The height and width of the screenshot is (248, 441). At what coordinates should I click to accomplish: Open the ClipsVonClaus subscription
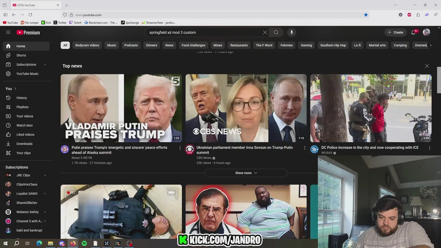click(26, 184)
